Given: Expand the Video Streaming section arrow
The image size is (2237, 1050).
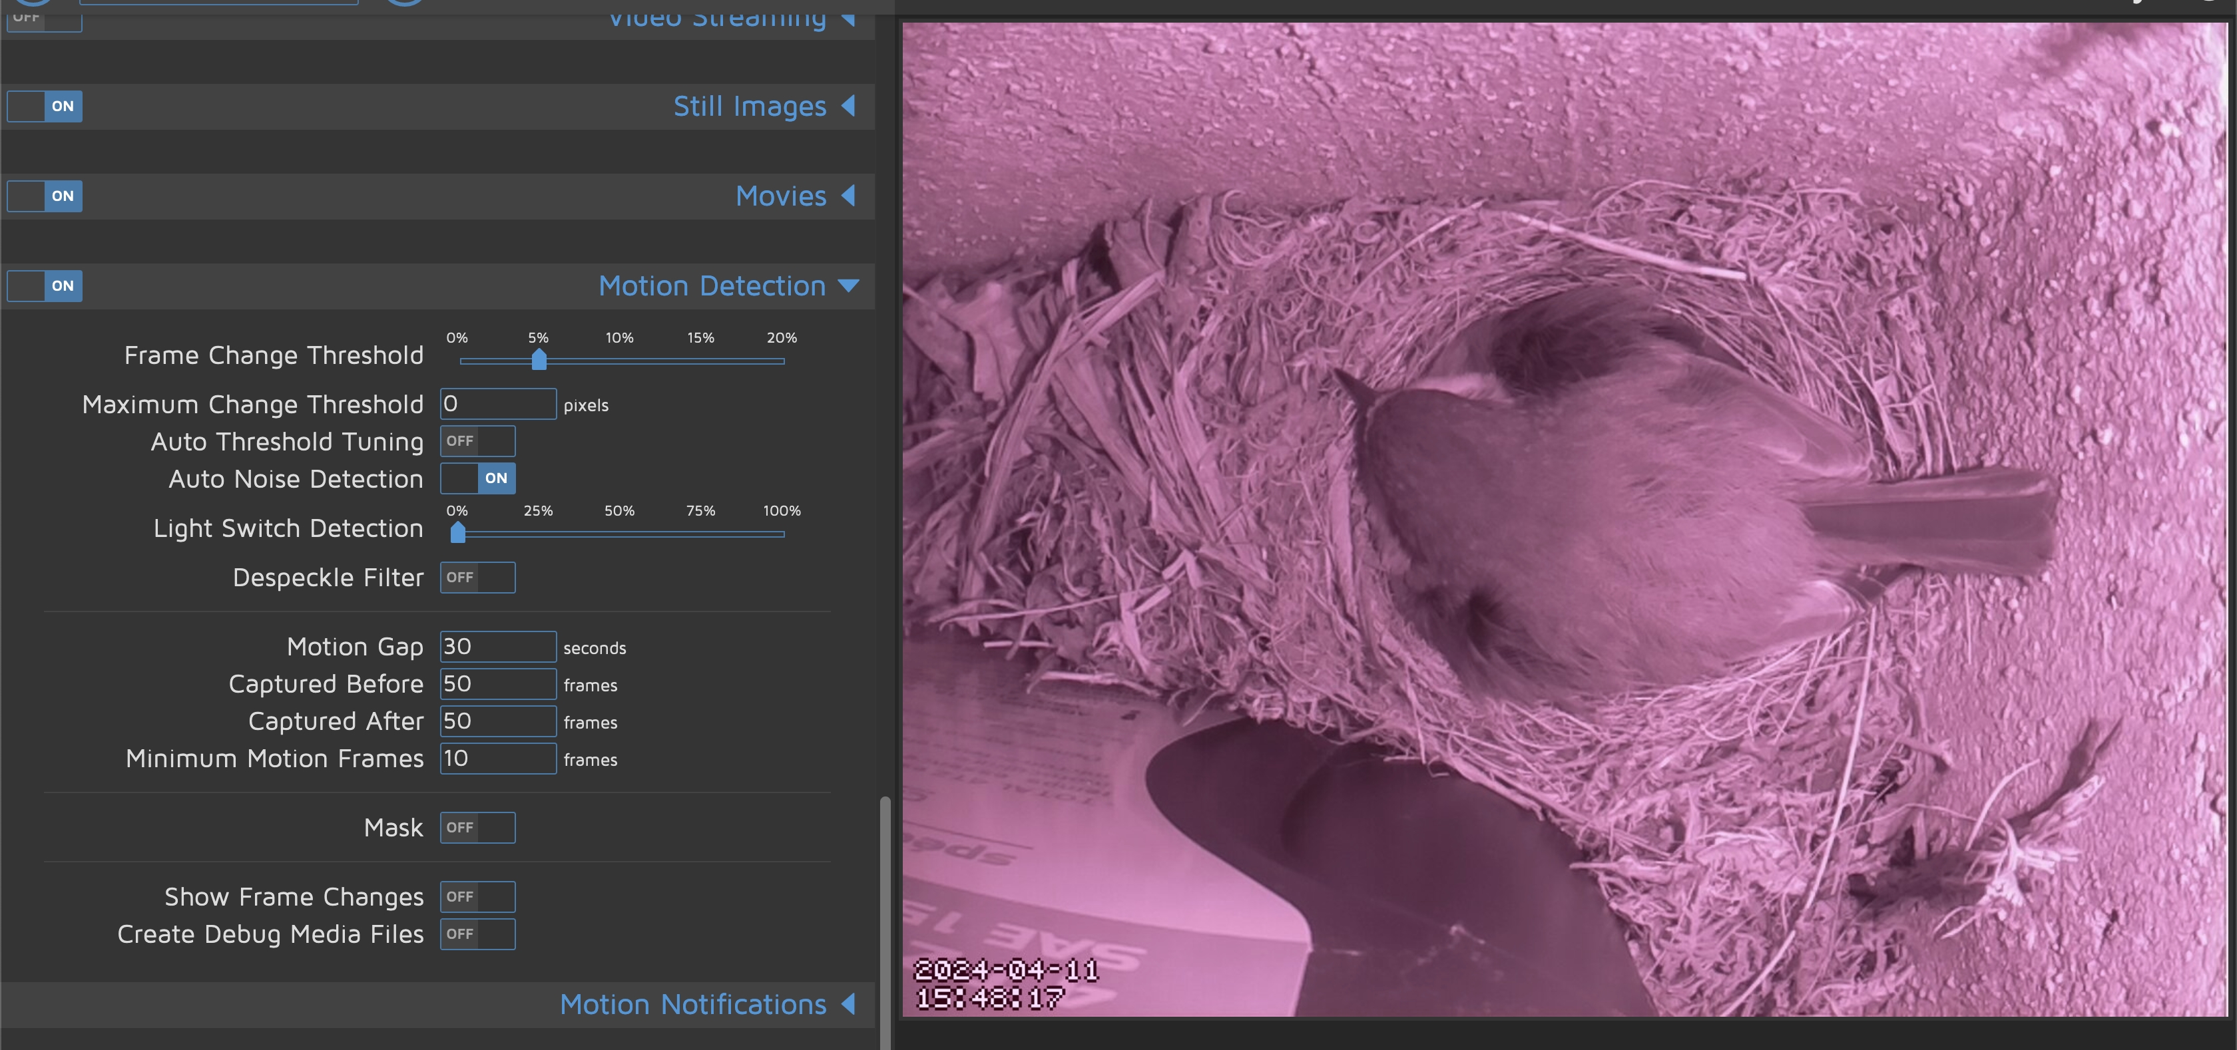Looking at the screenshot, I should (x=848, y=17).
